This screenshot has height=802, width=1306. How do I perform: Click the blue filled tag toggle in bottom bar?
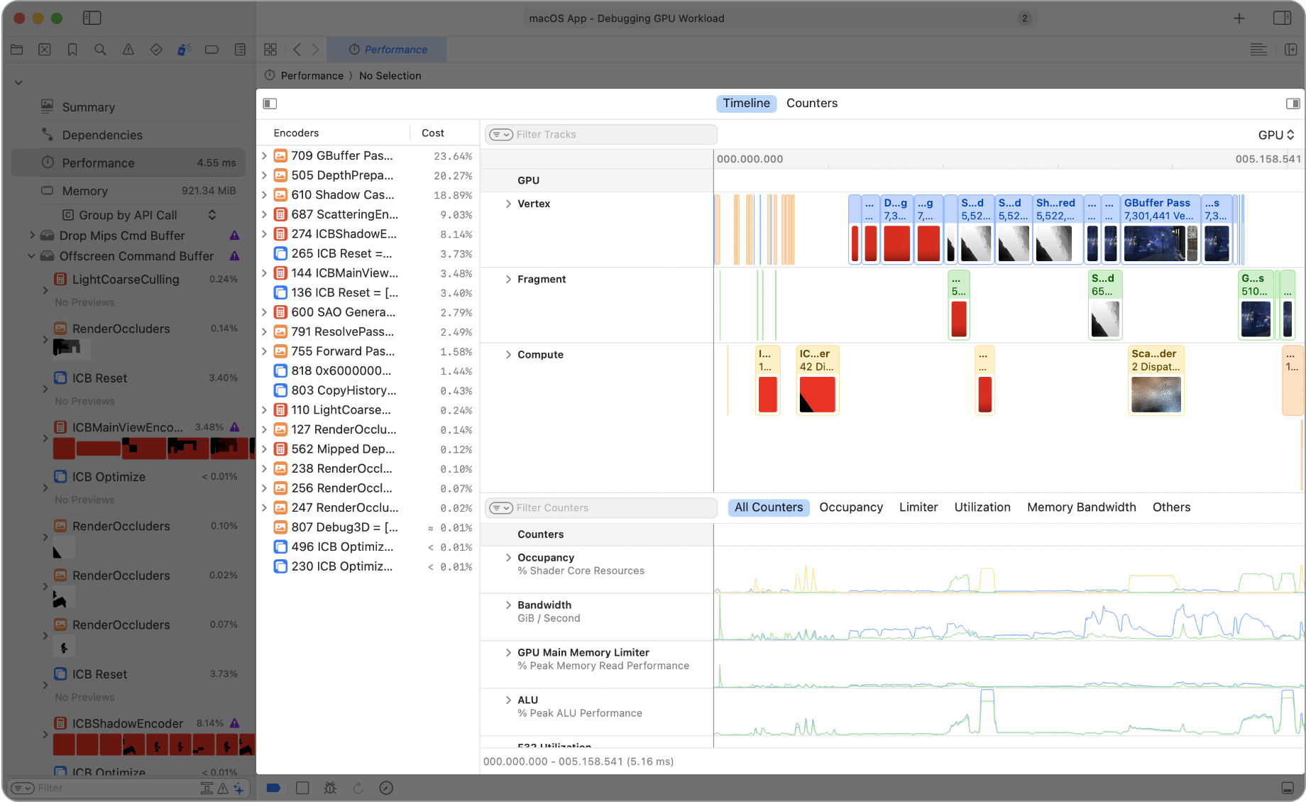coord(273,788)
